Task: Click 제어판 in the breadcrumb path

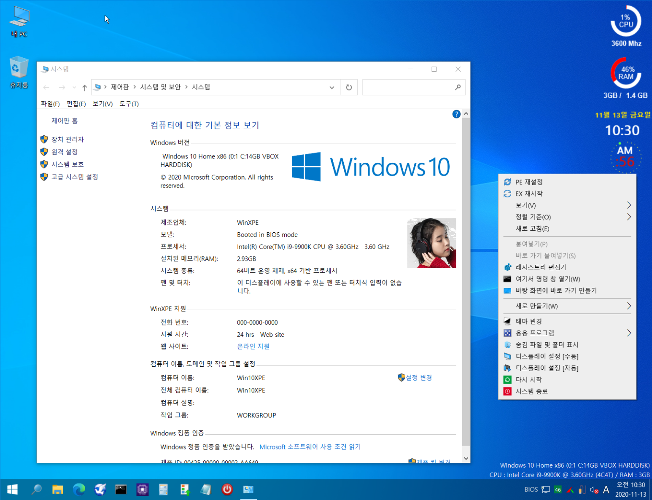Action: (120, 87)
